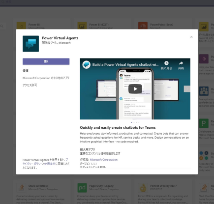Viewport: 214px width, 204px height.
Task: Click the colored circles app icon
Action: (204, 156)
